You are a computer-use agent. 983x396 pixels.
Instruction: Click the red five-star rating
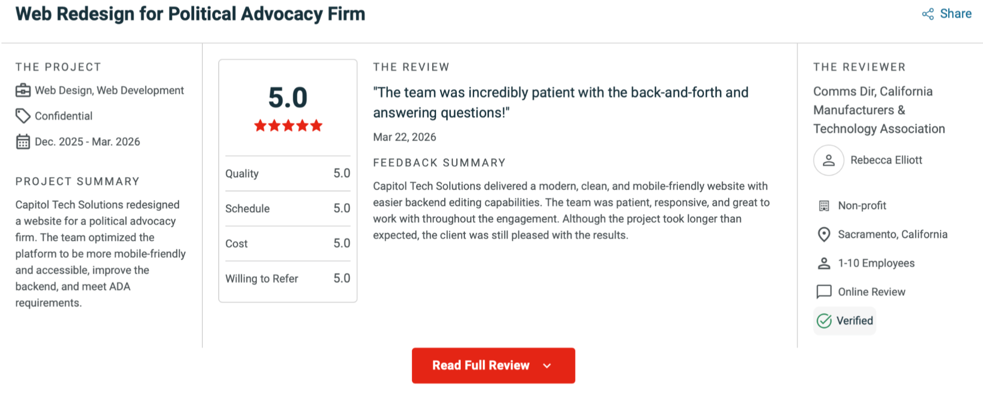(288, 126)
